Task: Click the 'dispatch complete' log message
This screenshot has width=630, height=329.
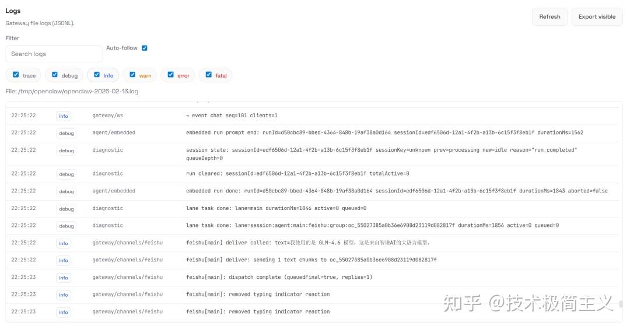Action: pos(279,277)
